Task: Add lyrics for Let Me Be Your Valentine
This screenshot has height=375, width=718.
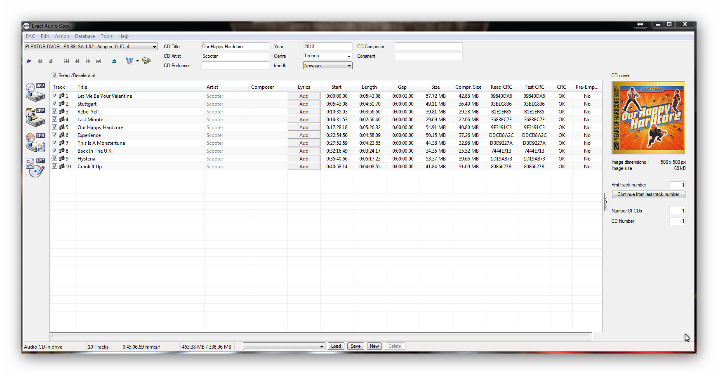Action: [304, 96]
